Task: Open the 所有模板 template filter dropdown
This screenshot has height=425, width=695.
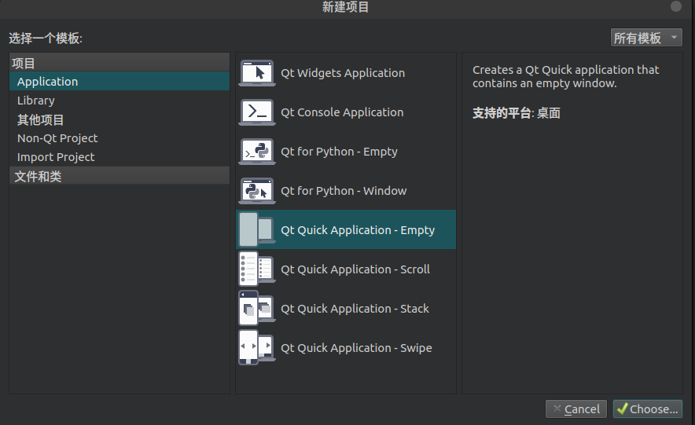Action: 646,38
